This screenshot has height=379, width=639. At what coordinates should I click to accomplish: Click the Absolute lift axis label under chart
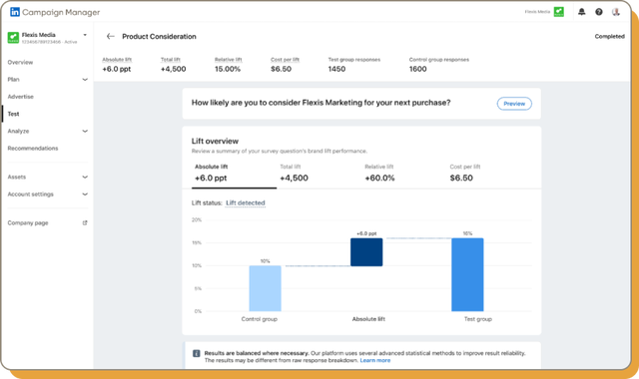(x=368, y=319)
